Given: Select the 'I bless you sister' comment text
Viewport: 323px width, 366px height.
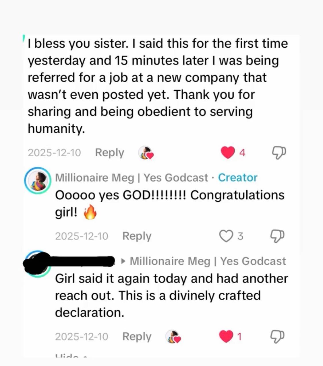Looking at the screenshot, I should (x=157, y=86).
